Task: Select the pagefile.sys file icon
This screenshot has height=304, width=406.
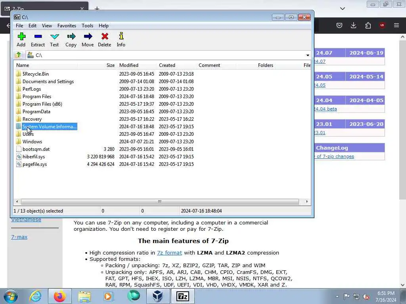Action: coord(19,164)
